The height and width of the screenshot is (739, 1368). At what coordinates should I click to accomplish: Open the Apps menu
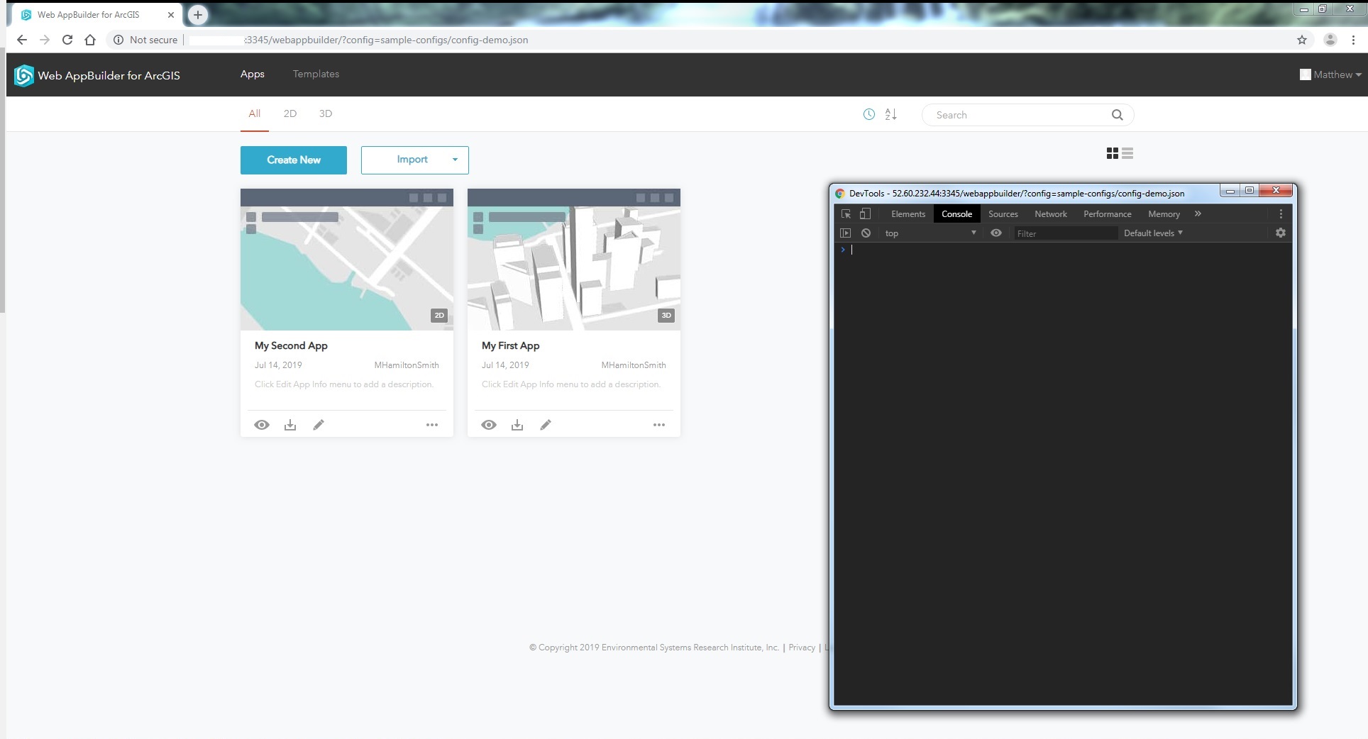point(253,74)
